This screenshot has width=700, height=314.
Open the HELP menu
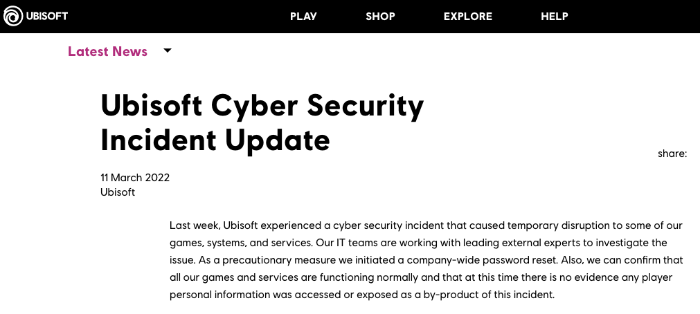(555, 17)
